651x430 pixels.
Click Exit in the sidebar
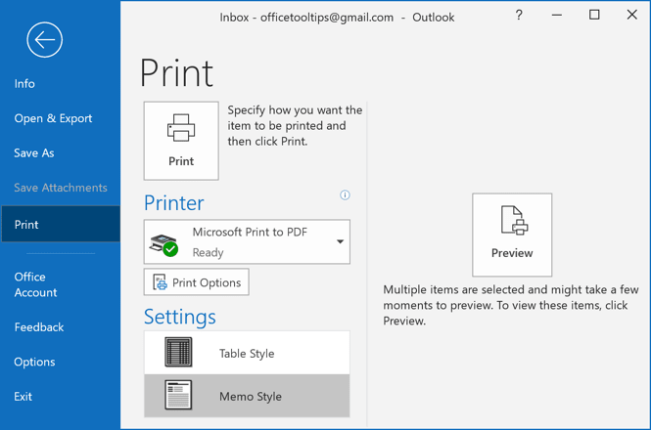tap(23, 397)
